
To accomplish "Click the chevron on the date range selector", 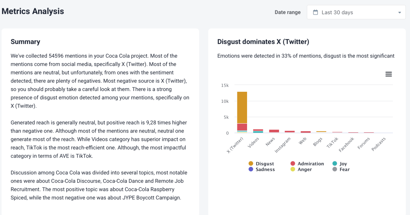I will [x=399, y=12].
